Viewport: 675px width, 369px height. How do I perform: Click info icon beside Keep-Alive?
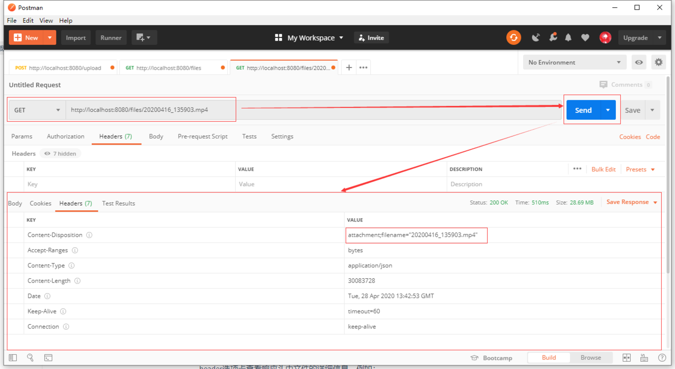coord(63,312)
